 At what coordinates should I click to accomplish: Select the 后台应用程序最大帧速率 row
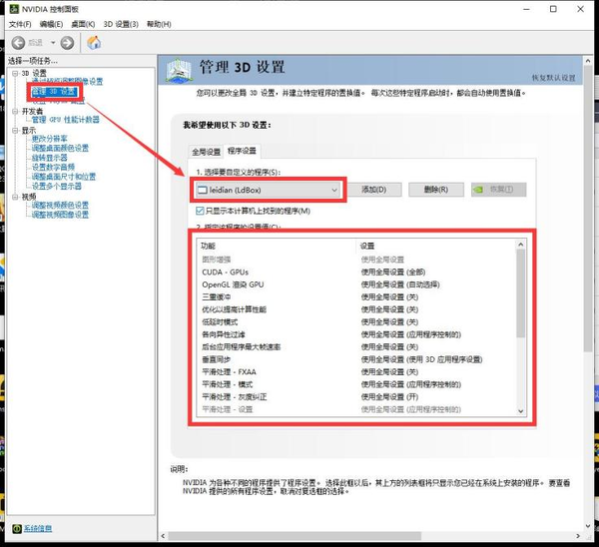(356, 346)
